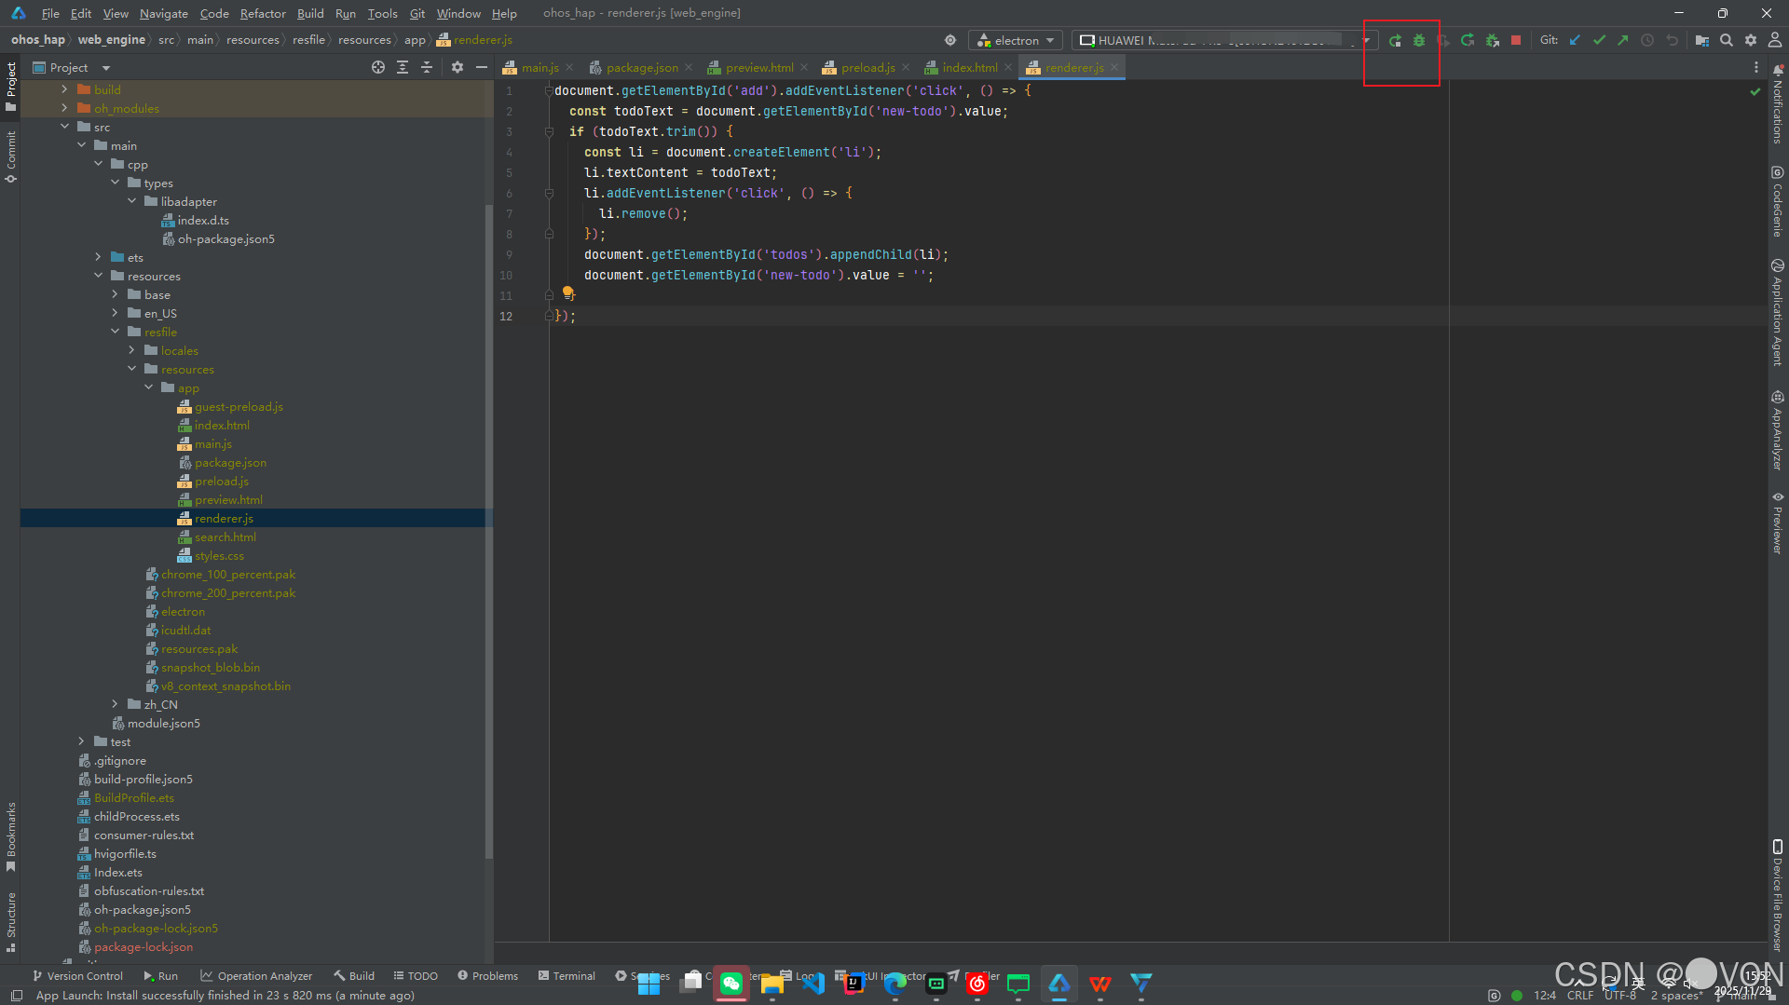The height and width of the screenshot is (1005, 1789).
Task: Click the Git commit checkmark icon
Action: (1599, 40)
